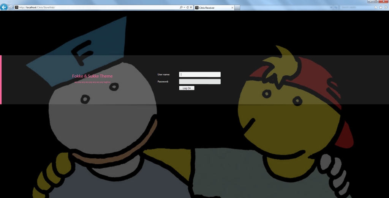Open browser Tools gear icon
The width and height of the screenshot is (389, 198).
tap(386, 8)
